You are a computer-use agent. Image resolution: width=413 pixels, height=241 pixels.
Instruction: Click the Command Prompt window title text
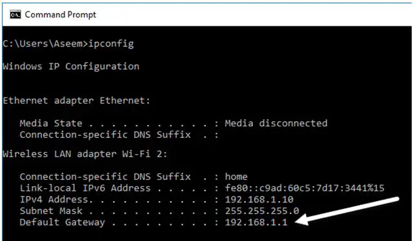pyautogui.click(x=60, y=15)
